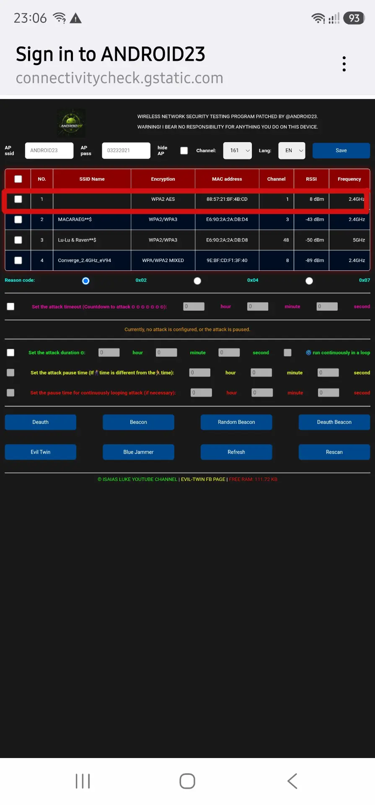Start the Beacon attack

(138, 422)
